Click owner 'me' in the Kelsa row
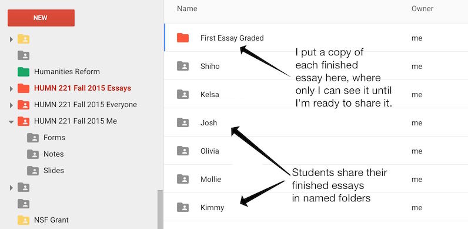Screen dimensions: 468x229 417,94
